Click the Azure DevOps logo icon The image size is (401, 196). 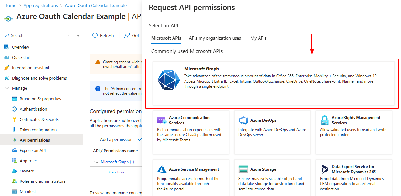(x=243, y=120)
